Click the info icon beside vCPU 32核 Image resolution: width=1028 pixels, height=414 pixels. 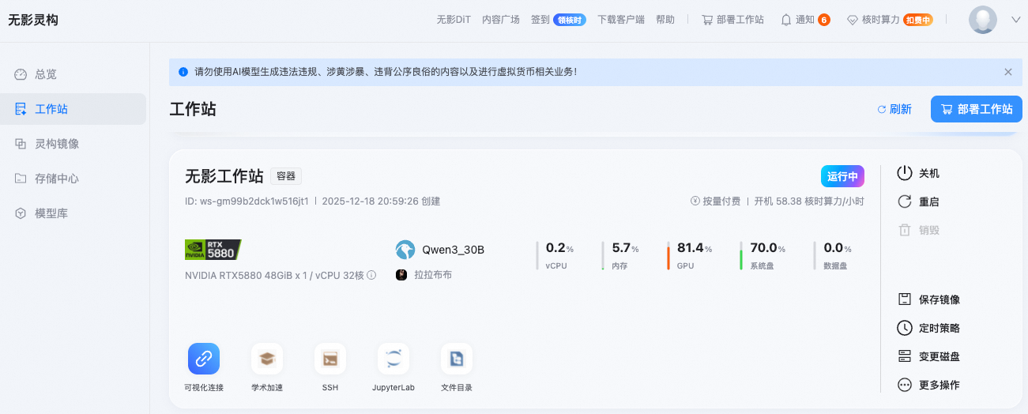tap(371, 275)
